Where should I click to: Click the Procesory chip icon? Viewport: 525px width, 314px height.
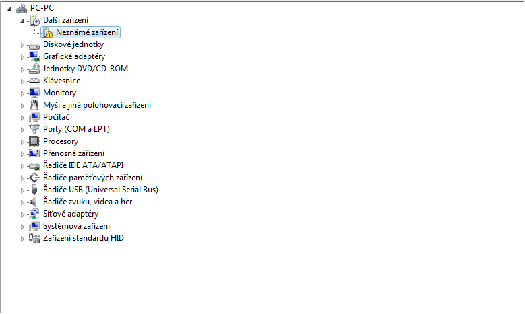pos(34,141)
